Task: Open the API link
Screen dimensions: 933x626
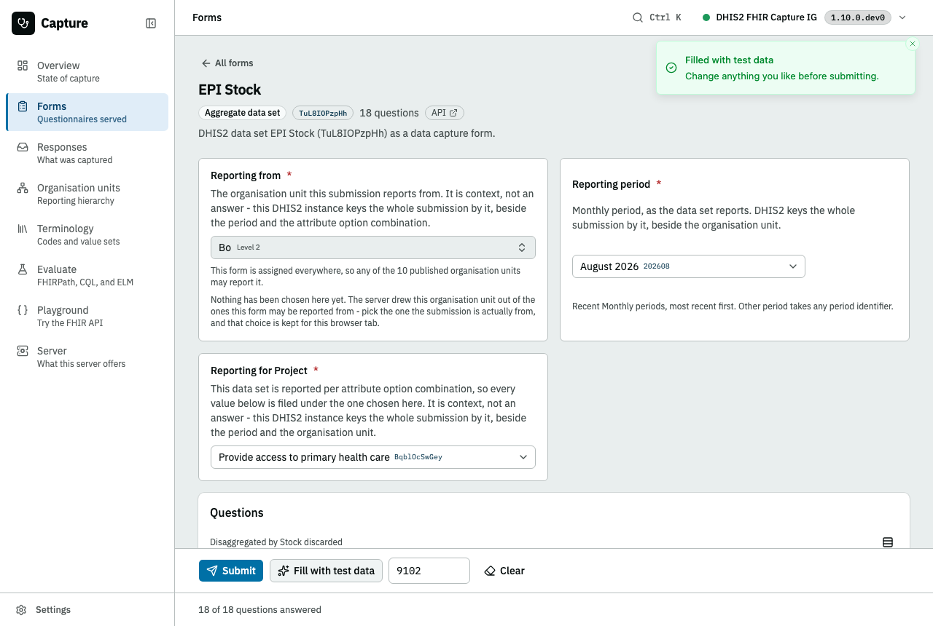Action: (x=445, y=113)
